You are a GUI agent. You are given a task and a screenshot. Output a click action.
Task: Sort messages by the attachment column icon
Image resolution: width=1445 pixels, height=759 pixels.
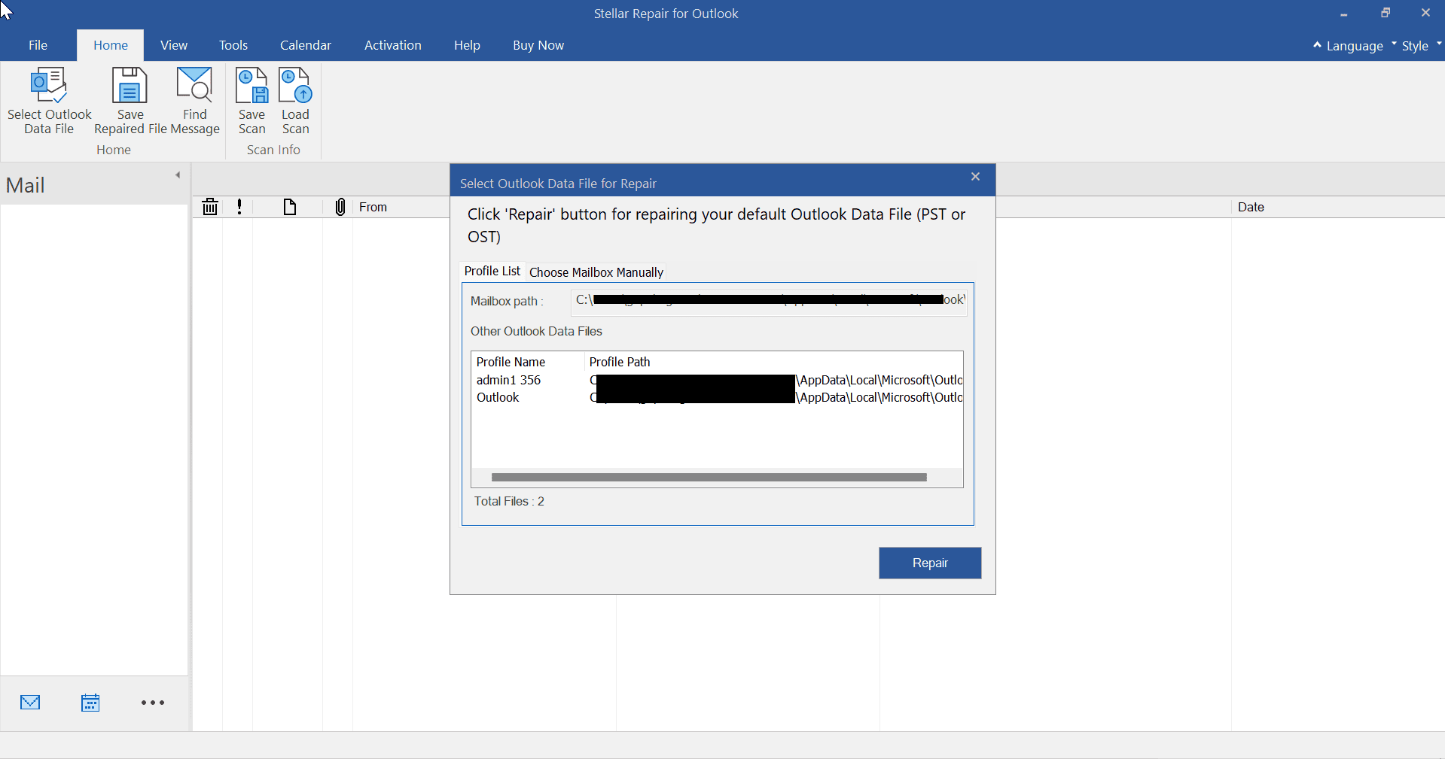[x=340, y=207]
